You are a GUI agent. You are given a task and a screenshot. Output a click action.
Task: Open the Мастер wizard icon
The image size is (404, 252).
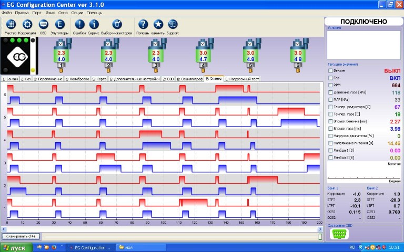click(x=11, y=24)
